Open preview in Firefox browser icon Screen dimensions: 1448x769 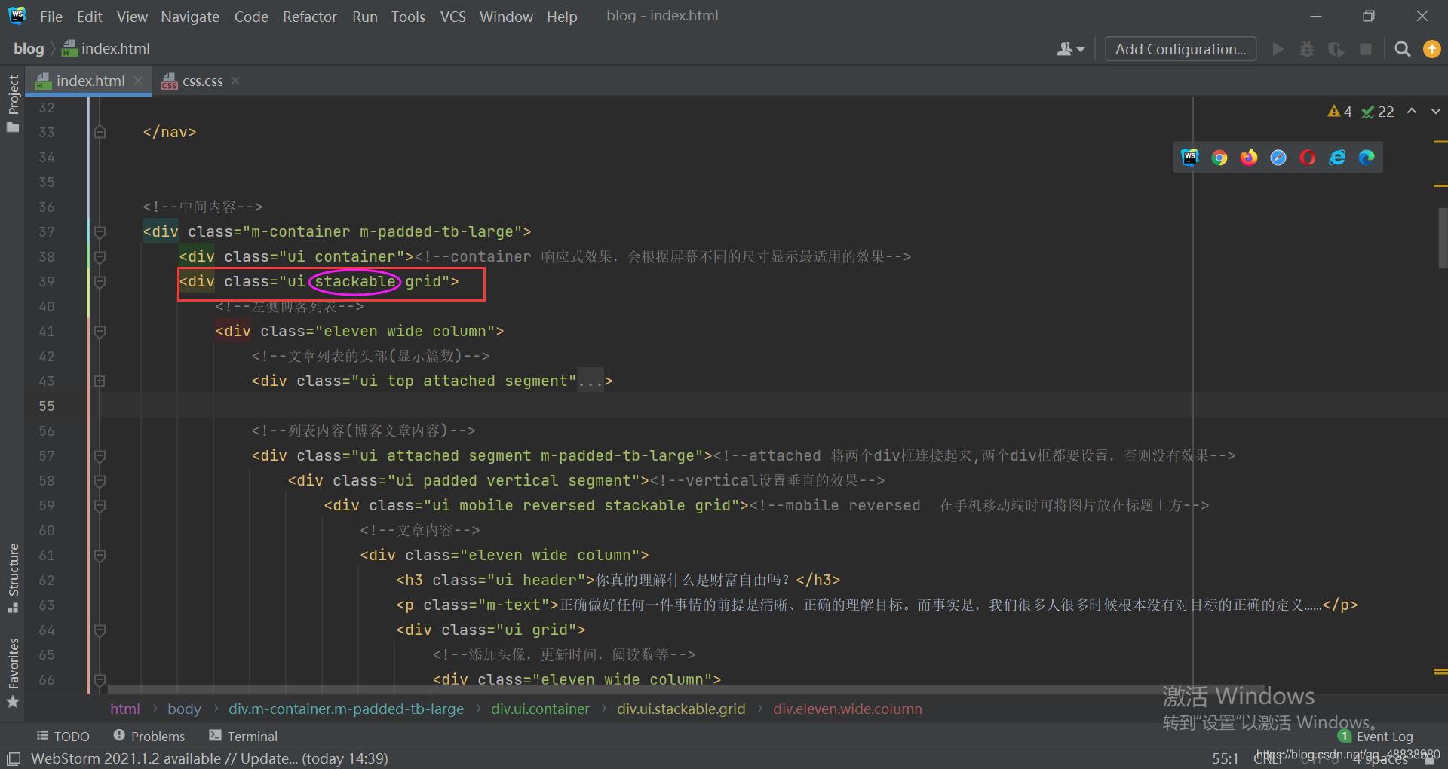[x=1249, y=158]
